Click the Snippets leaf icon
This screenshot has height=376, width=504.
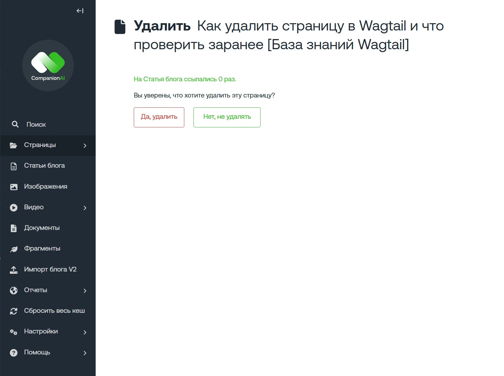pyautogui.click(x=14, y=249)
